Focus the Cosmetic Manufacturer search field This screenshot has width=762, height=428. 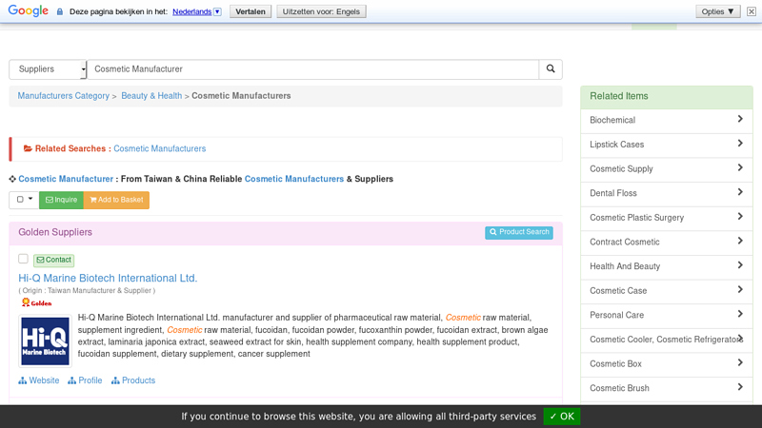coord(313,69)
